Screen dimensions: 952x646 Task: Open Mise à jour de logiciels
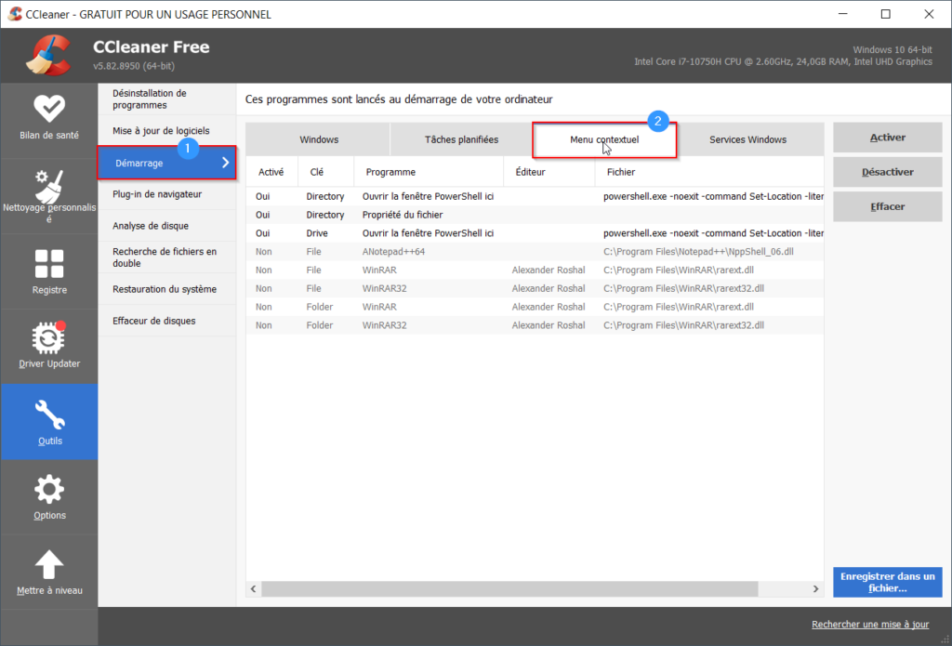click(166, 130)
